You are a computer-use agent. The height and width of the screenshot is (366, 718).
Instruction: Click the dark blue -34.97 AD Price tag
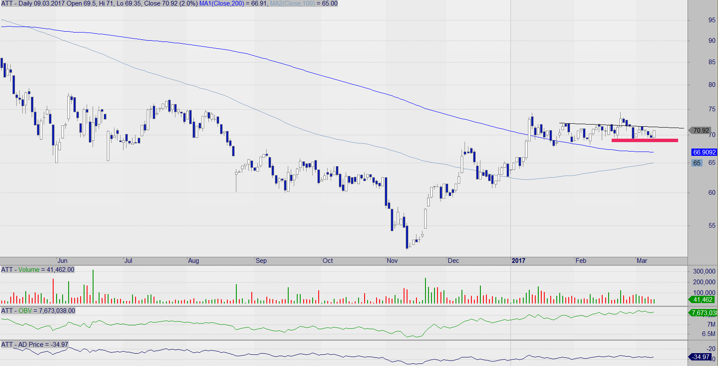click(x=701, y=357)
